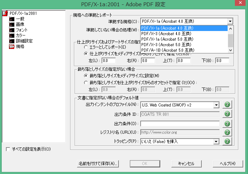The image size is (248, 174).
Task: Open the トラッピング dropdown
Action: (216, 142)
